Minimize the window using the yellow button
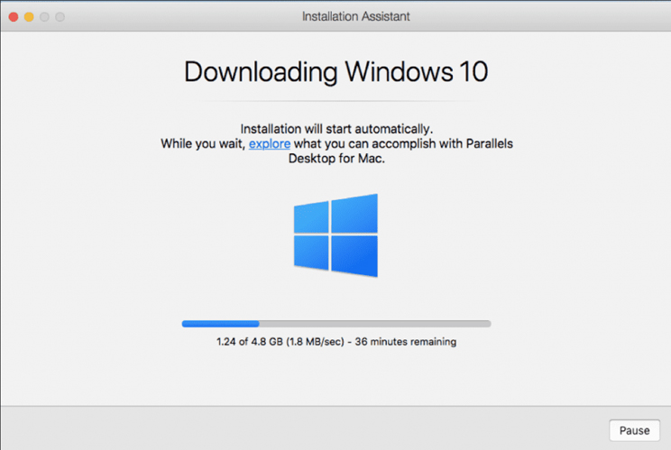 (29, 16)
